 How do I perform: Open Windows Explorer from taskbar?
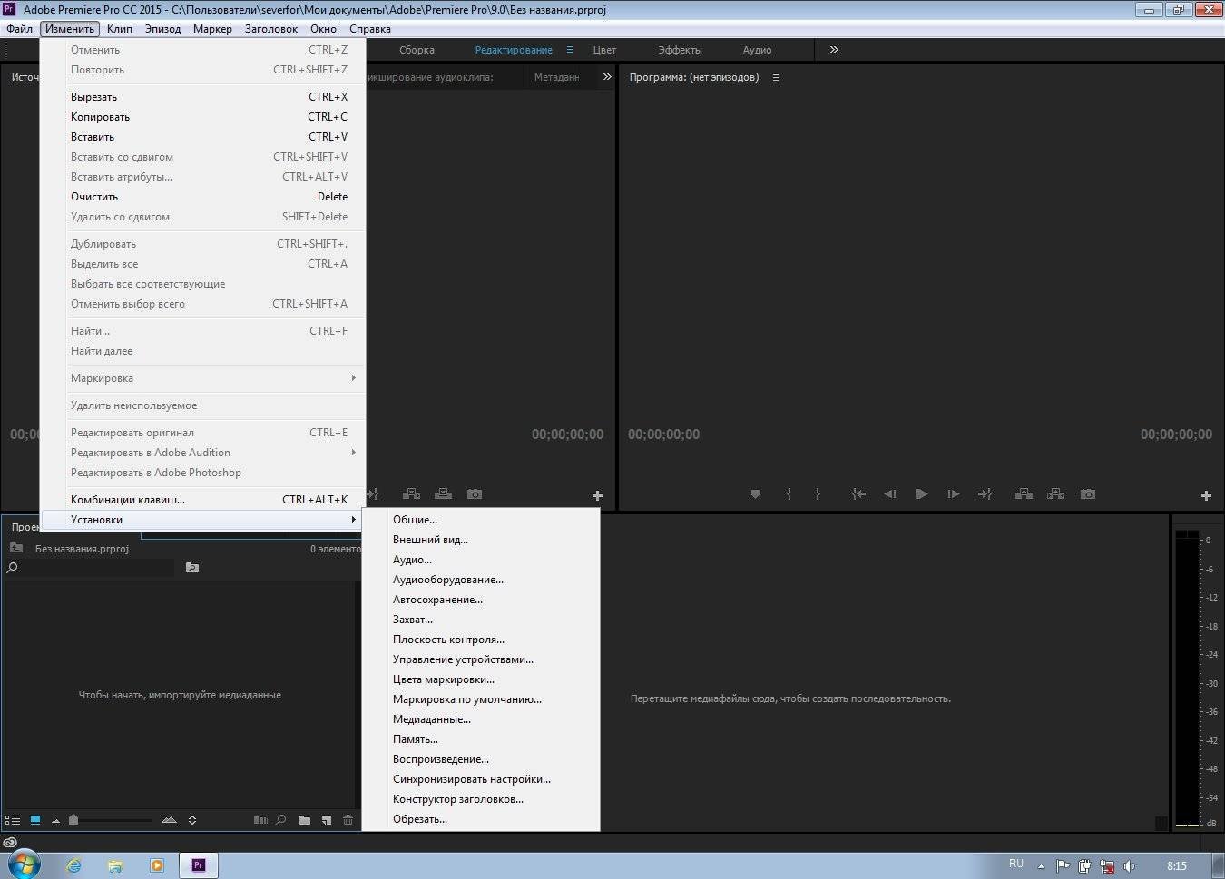point(115,865)
